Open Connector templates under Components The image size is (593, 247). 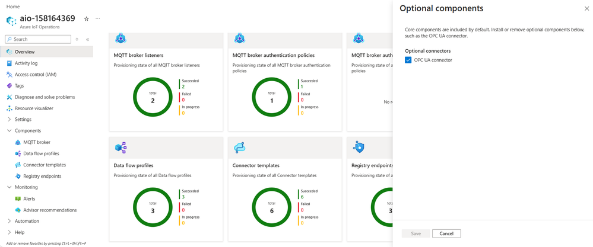tap(45, 165)
